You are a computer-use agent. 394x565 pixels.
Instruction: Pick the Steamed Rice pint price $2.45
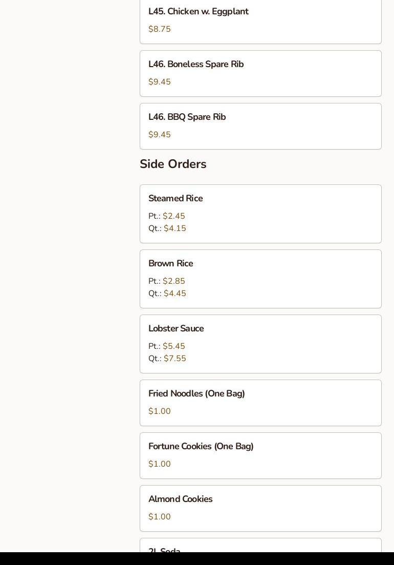point(174,216)
